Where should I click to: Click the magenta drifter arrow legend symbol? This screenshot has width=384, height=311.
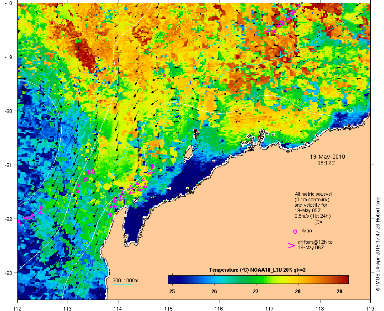click(292, 246)
